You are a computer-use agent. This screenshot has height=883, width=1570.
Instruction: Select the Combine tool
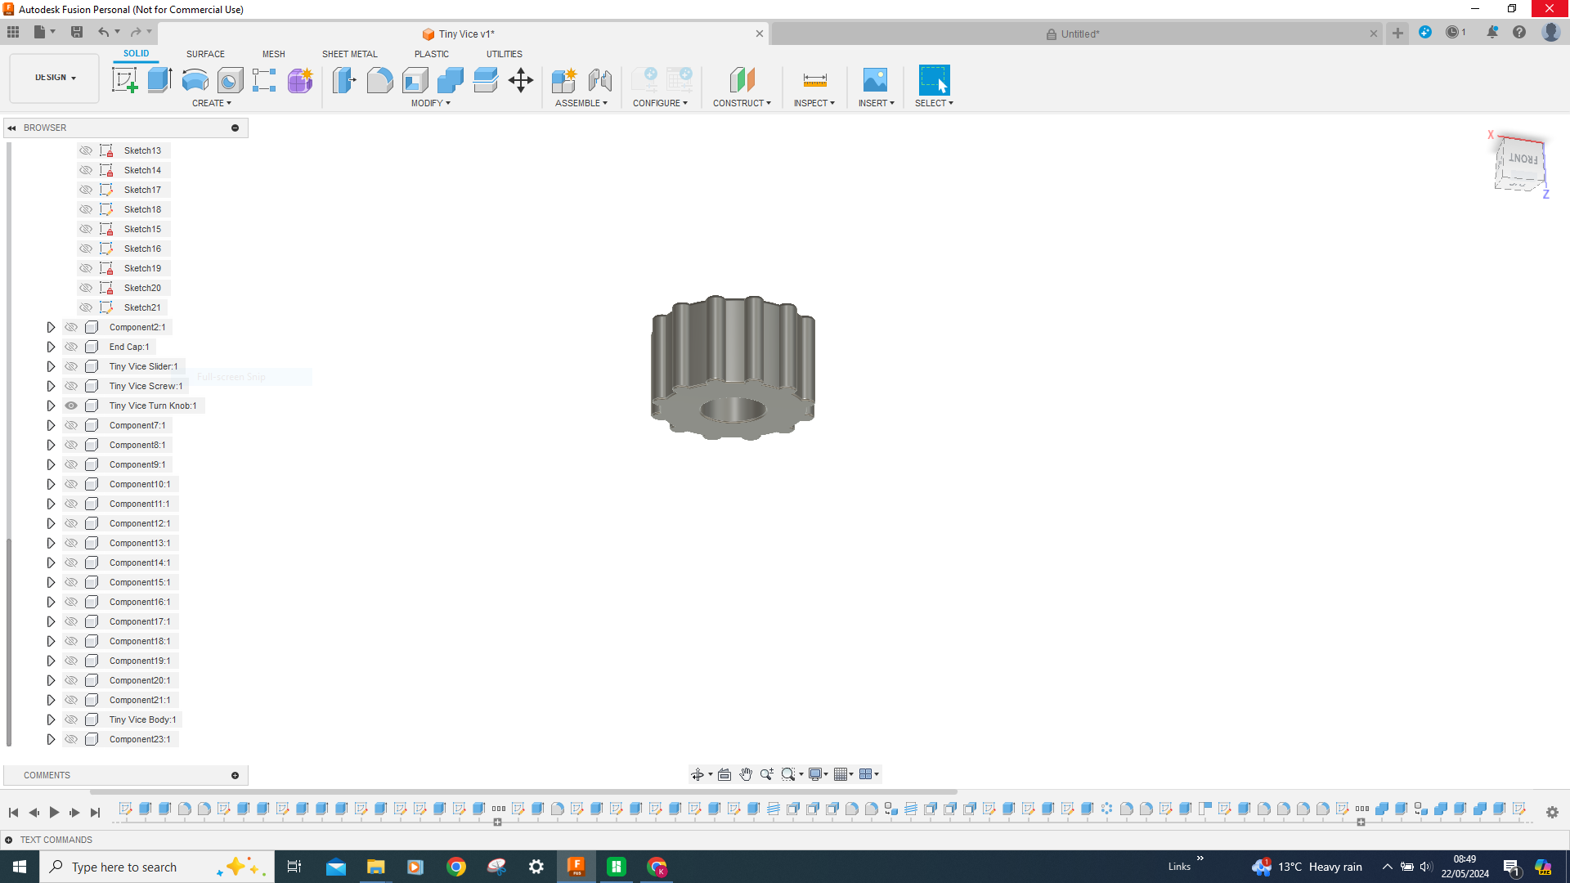450,80
